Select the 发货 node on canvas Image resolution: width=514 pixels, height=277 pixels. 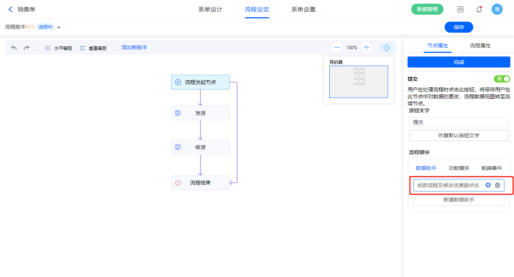pos(200,113)
